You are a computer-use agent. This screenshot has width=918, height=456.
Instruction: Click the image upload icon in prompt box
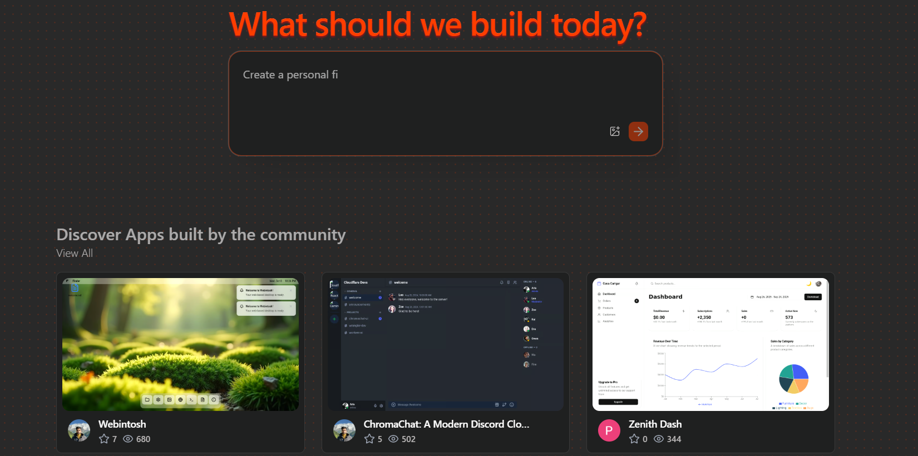[615, 132]
